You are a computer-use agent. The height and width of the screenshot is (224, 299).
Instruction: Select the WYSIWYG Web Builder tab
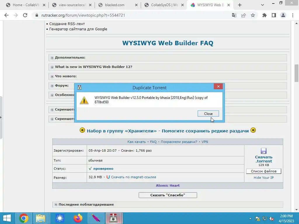tap(210, 5)
